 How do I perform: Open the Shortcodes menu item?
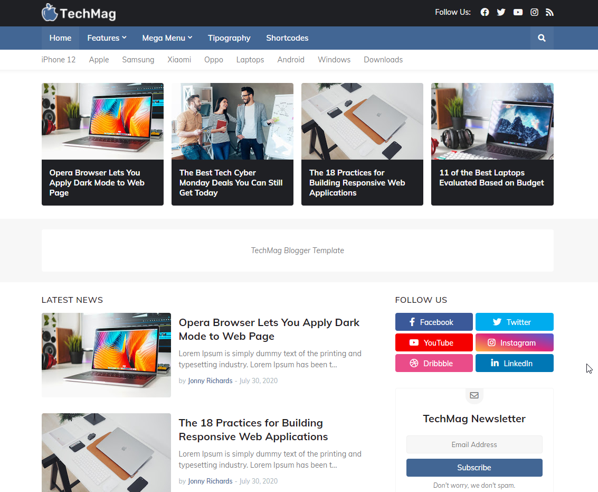point(287,38)
